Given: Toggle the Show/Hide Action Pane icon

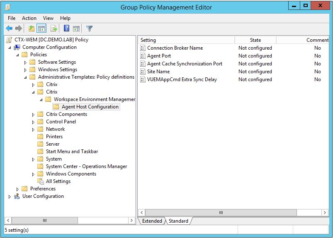Looking at the screenshot, I should [76, 29].
